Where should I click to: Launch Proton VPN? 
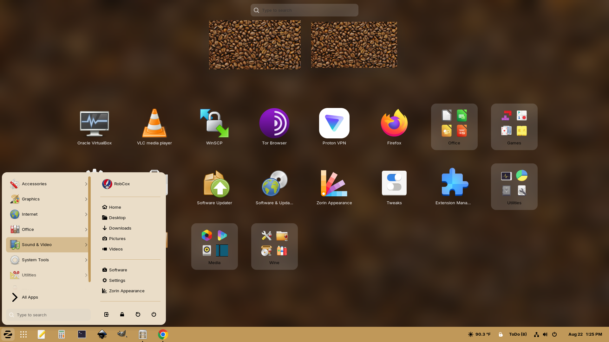click(x=334, y=127)
